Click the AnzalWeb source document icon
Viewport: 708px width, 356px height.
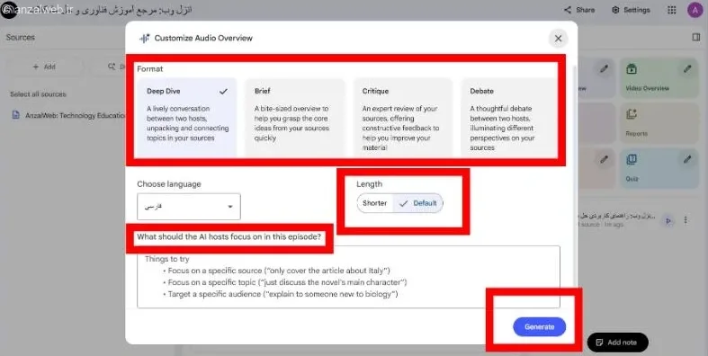pos(16,115)
